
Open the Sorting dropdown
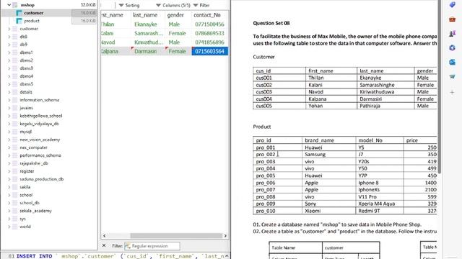[129, 5]
